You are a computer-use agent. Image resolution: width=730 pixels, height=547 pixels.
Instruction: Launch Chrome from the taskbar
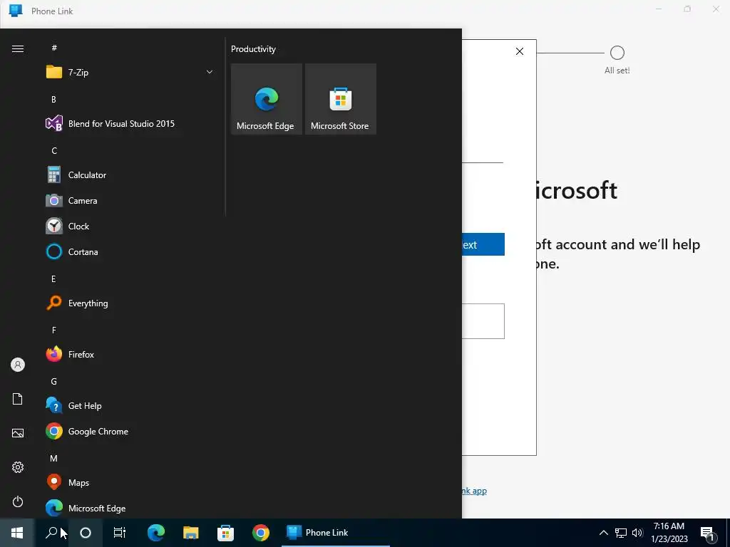click(261, 533)
